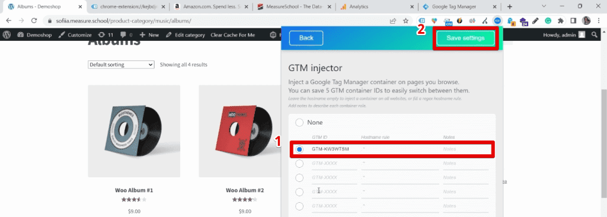Click Edit category in admin bar
607x217 pixels.
pyautogui.click(x=185, y=35)
